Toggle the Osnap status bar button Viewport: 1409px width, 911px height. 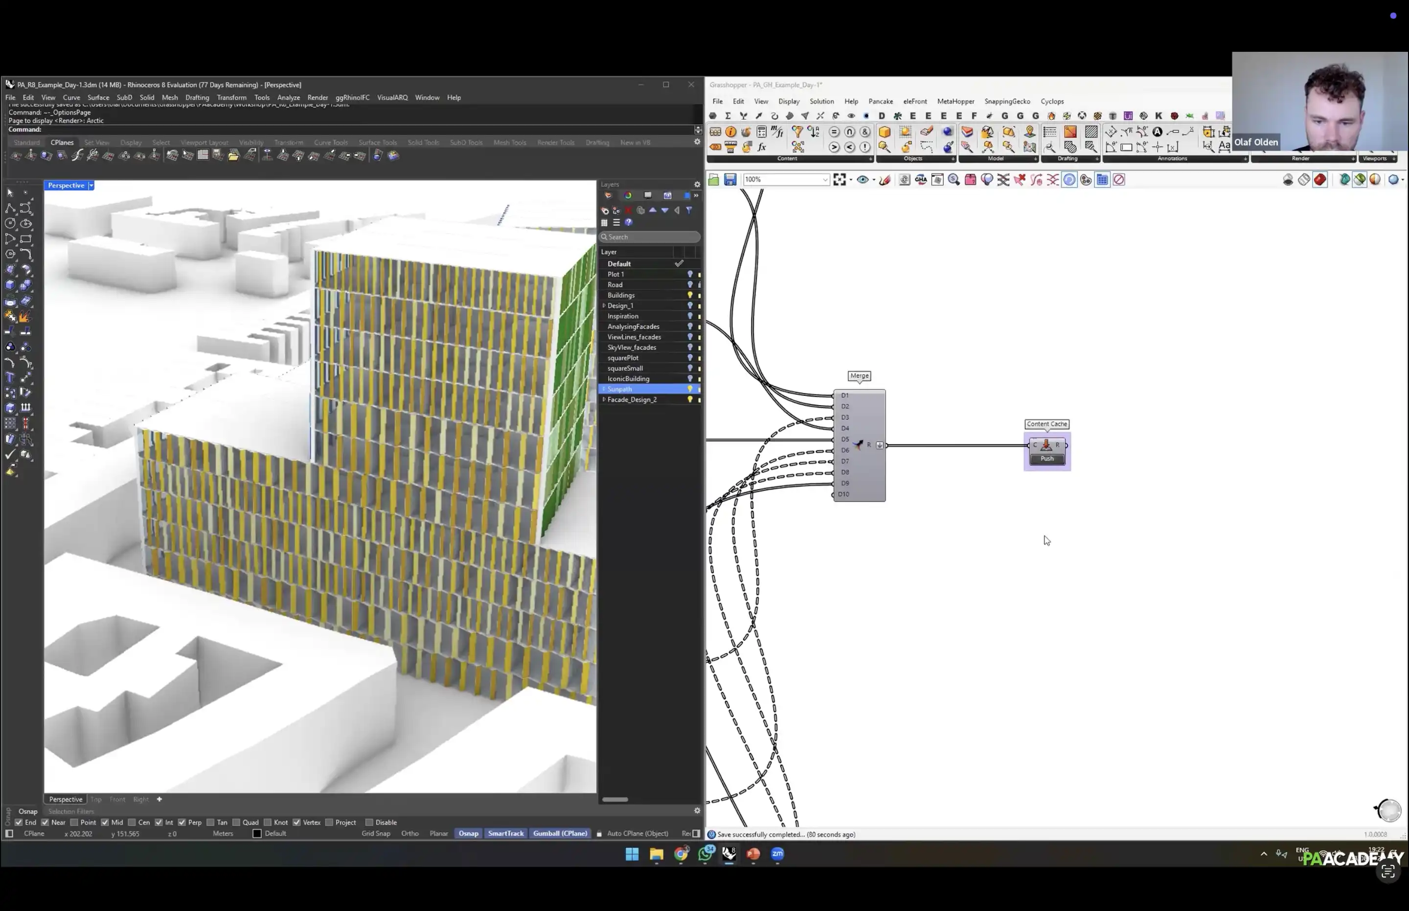tap(468, 834)
